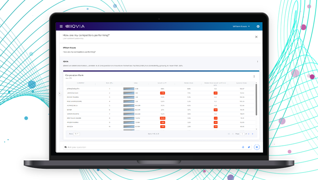Close the competitors question panel
The height and width of the screenshot is (180, 318).
pyautogui.click(x=256, y=37)
